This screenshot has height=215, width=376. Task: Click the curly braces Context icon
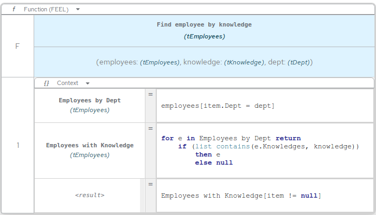tap(46, 83)
